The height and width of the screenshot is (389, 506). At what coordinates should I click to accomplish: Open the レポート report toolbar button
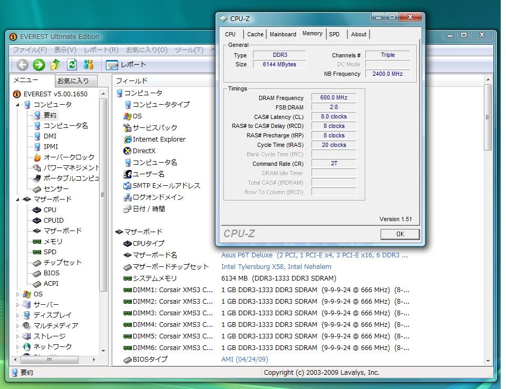[x=125, y=65]
